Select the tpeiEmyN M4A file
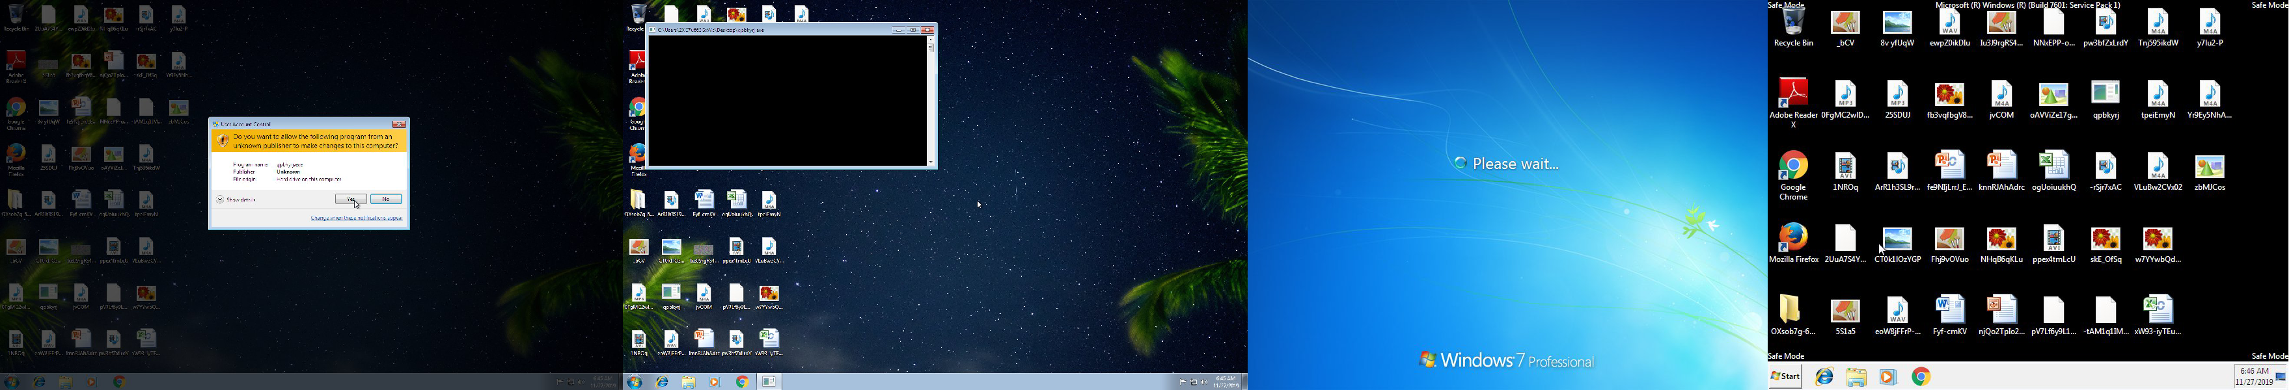Screen dimensions: 2291x390 [2158, 100]
